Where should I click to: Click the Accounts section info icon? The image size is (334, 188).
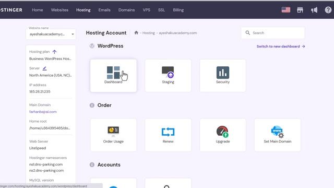pyautogui.click(x=92, y=164)
